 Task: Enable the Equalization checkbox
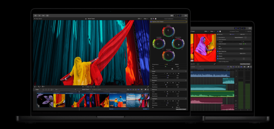point(218,38)
